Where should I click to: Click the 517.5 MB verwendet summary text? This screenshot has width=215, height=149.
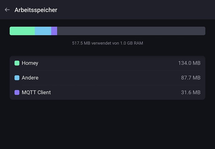(x=107, y=43)
